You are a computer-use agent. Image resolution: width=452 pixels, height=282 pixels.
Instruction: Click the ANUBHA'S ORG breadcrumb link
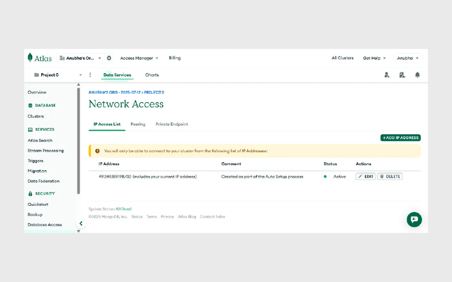[115, 92]
